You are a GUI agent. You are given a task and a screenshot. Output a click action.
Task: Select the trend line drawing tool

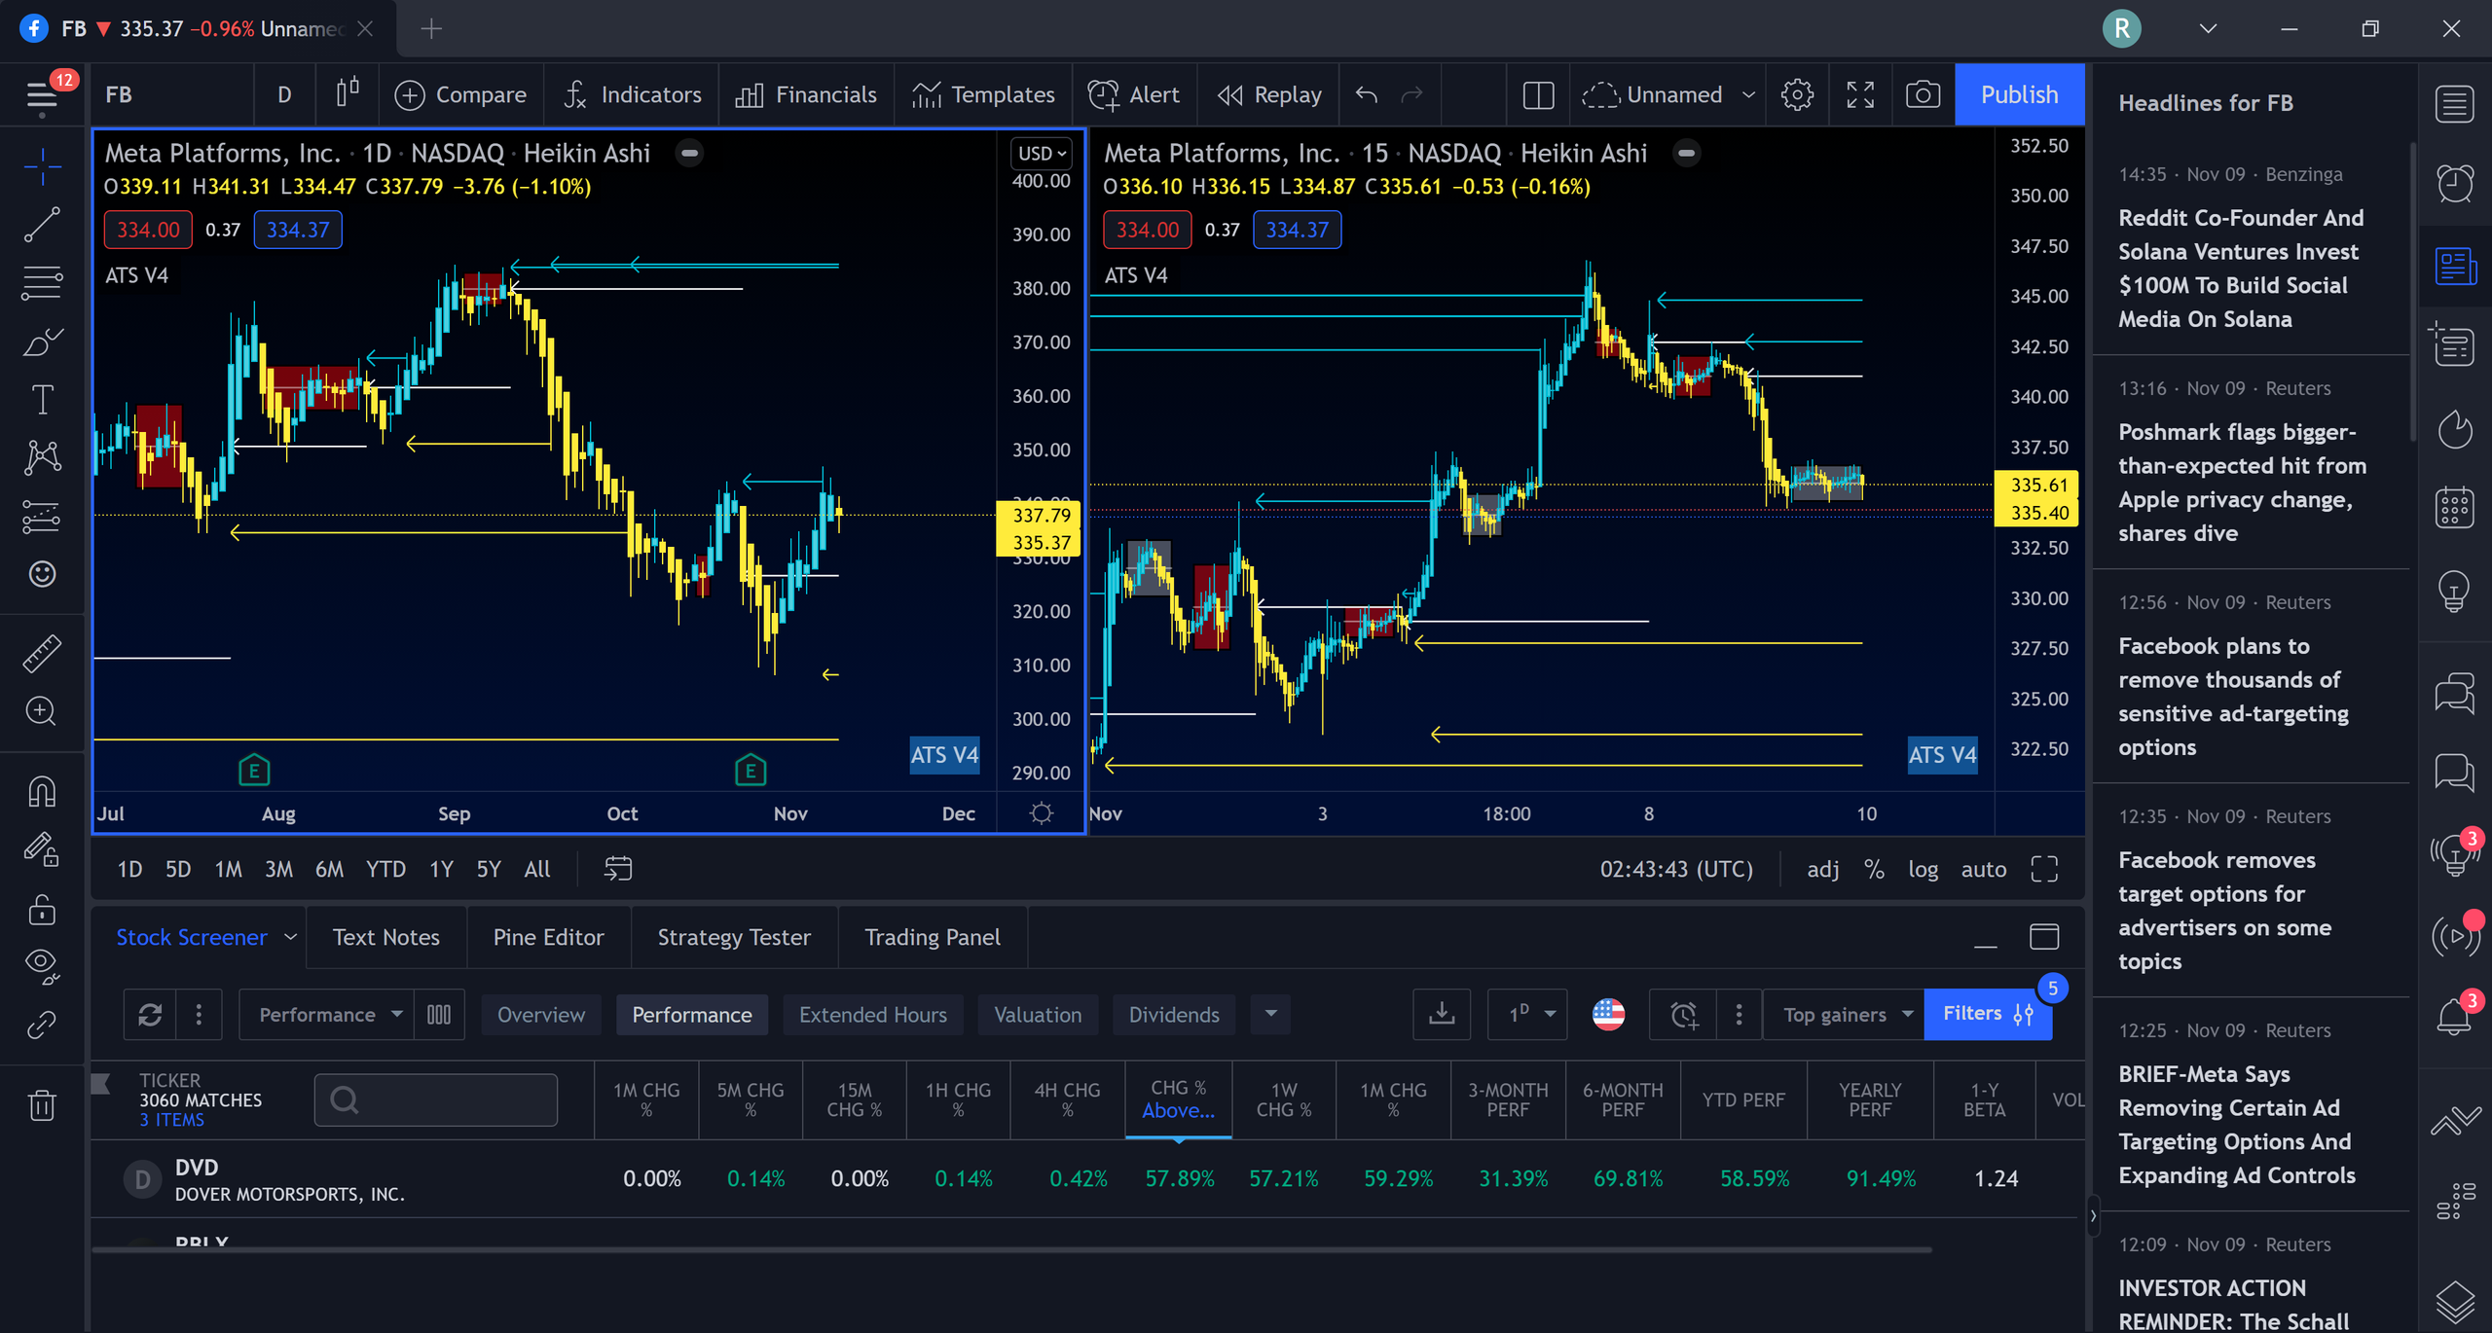click(x=42, y=225)
